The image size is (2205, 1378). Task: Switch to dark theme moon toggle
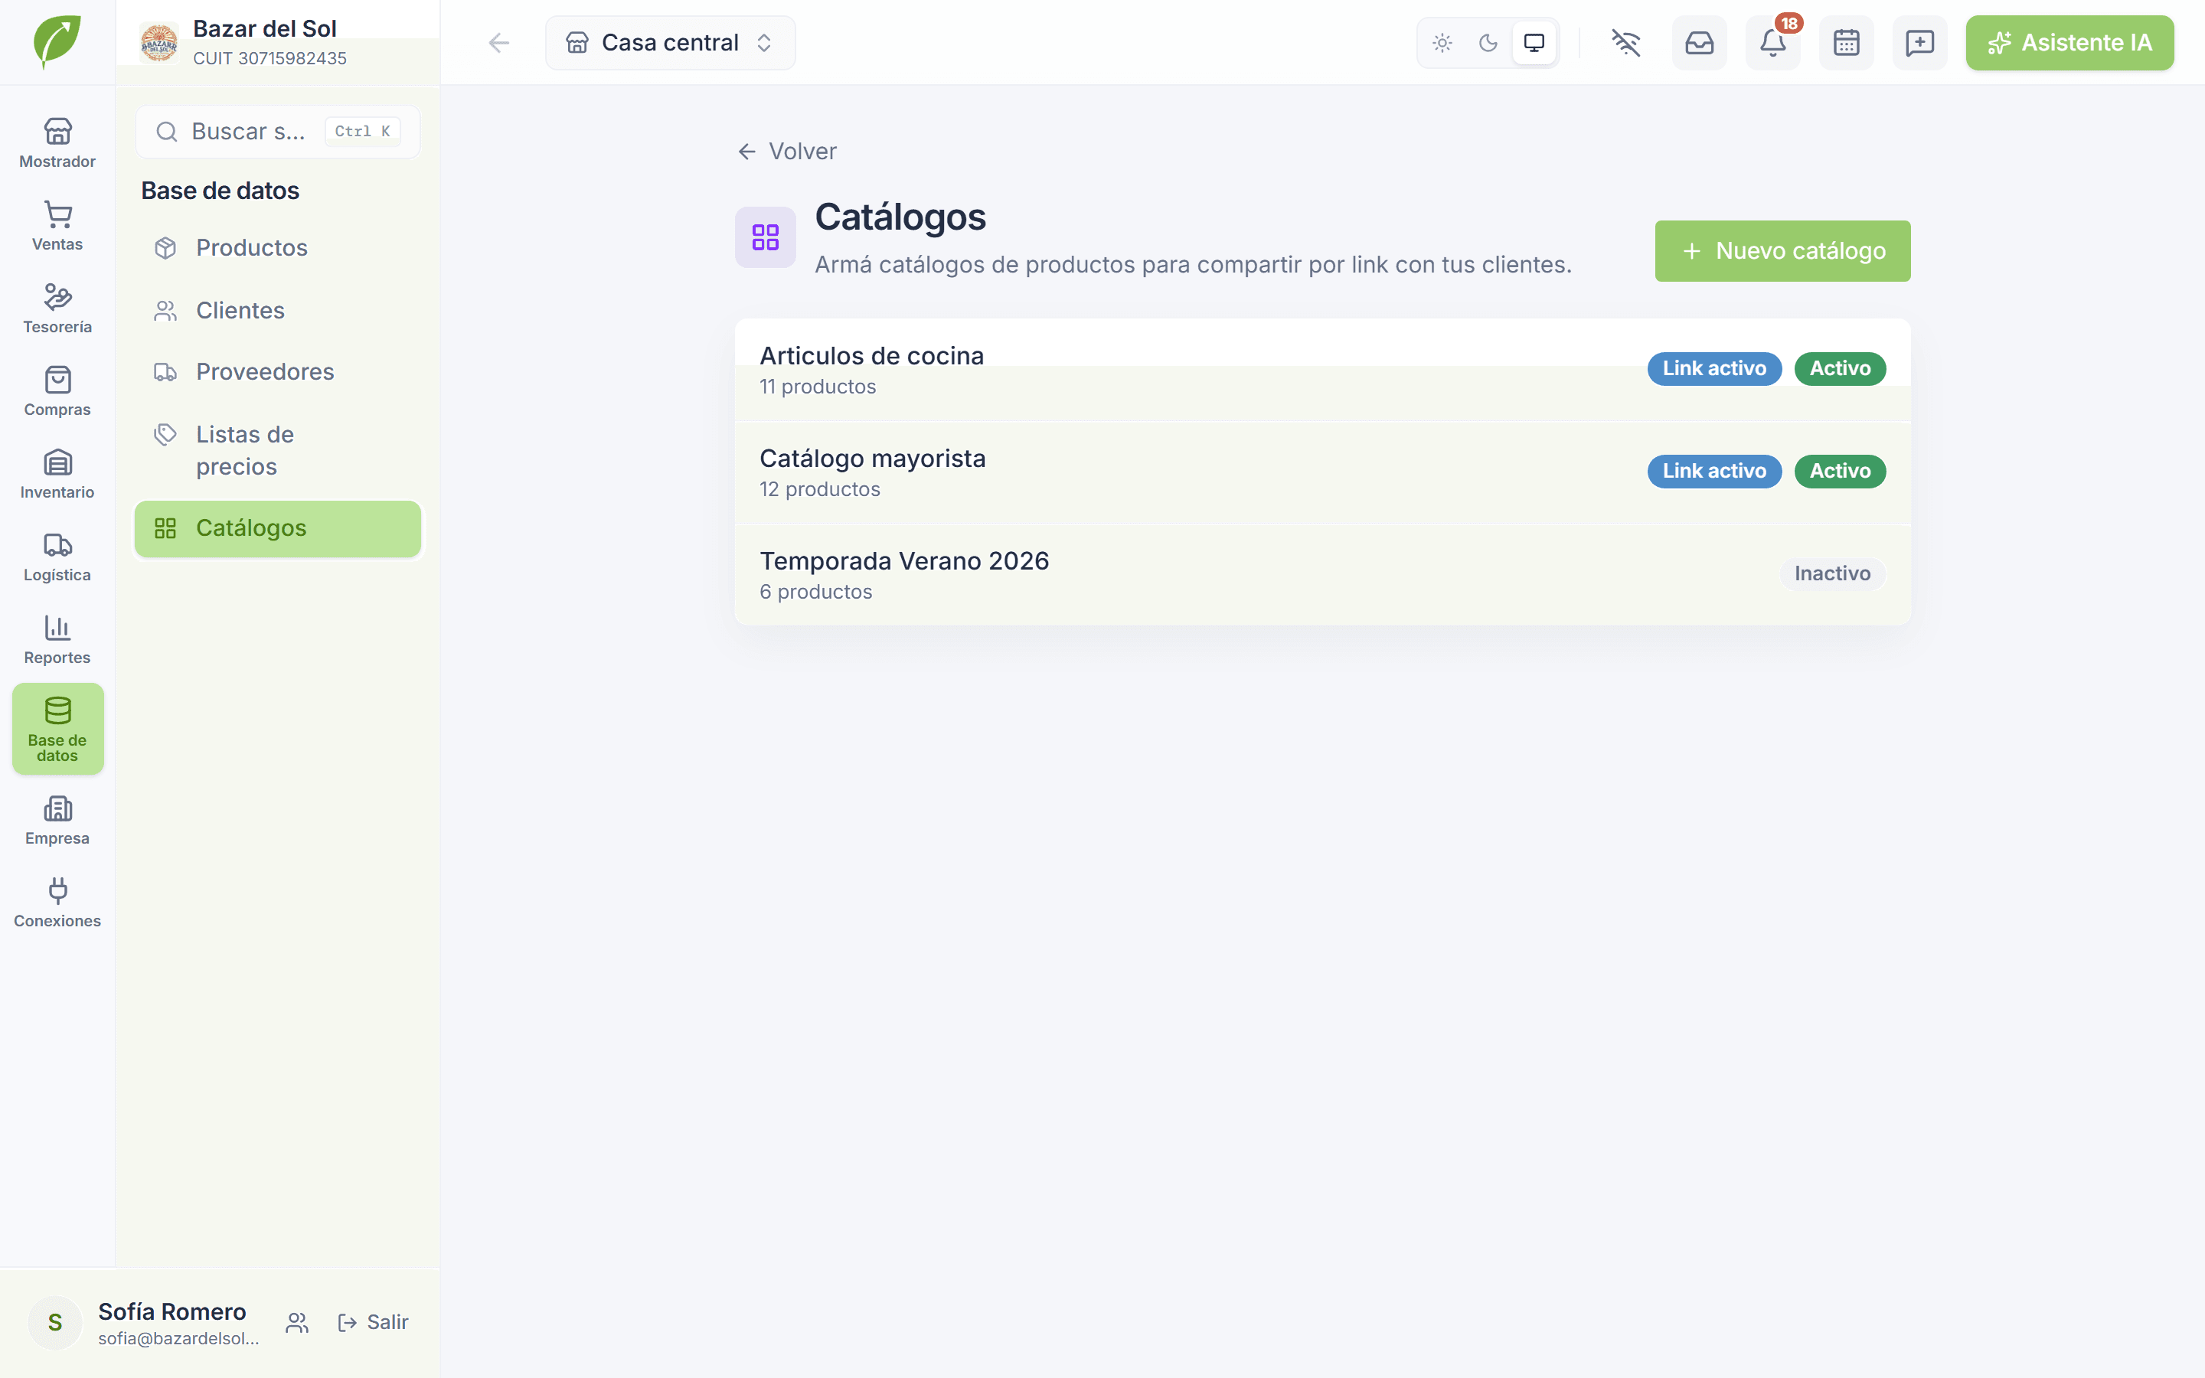coord(1488,43)
